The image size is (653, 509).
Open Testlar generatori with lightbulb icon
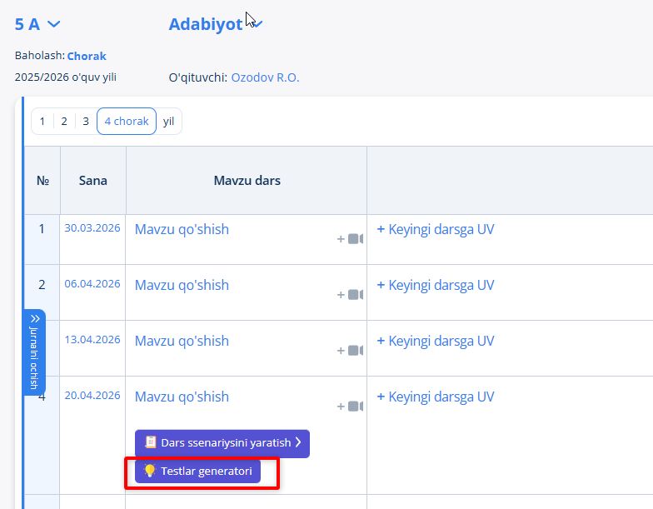198,472
